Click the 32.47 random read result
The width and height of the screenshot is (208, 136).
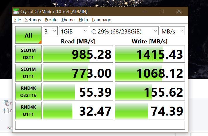78,111
